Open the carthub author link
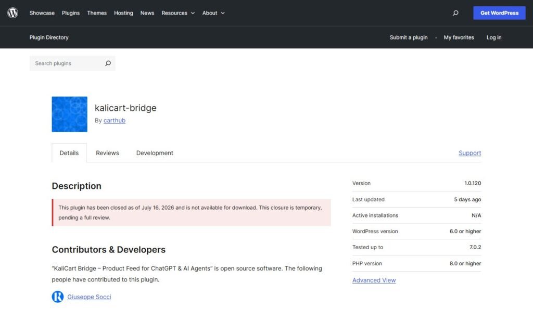The width and height of the screenshot is (533, 333). tap(115, 120)
